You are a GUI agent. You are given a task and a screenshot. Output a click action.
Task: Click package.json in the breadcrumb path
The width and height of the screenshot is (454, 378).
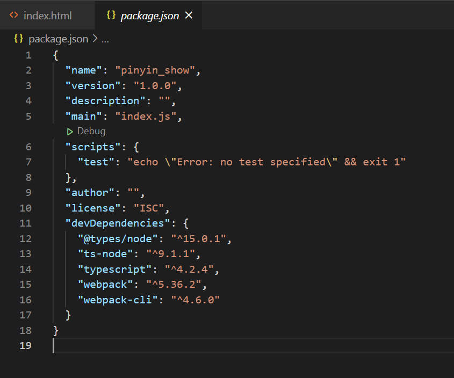(58, 39)
